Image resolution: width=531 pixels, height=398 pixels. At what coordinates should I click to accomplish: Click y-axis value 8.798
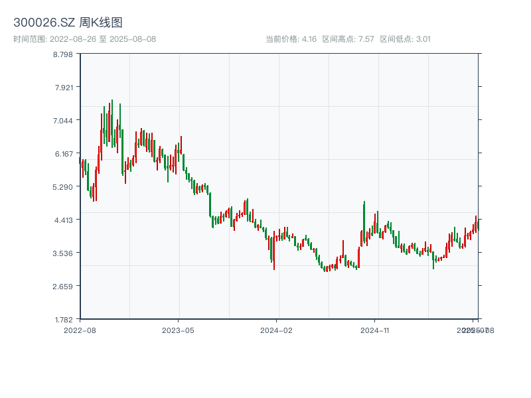click(x=62, y=54)
